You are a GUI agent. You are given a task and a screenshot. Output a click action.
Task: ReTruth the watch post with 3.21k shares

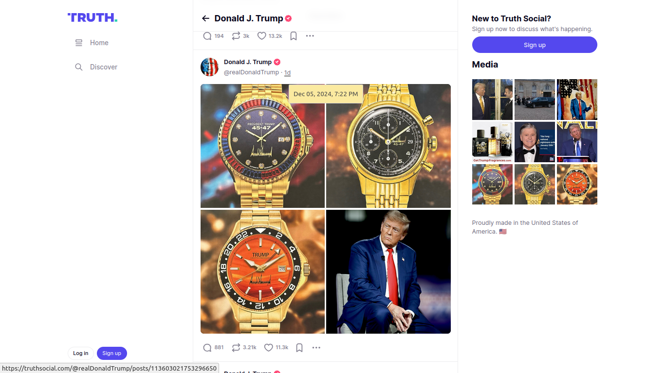244,347
